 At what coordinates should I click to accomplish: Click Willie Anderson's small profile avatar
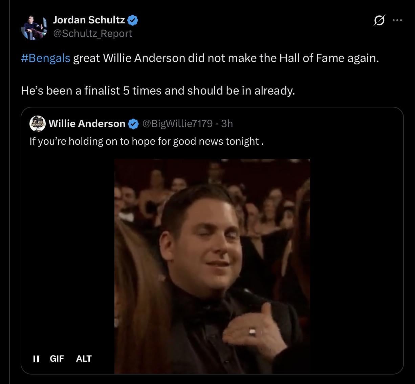pos(37,123)
